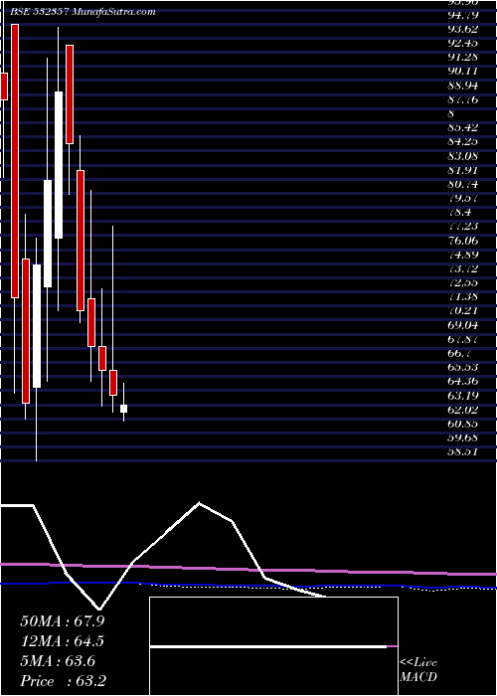Click the 70.21 price axis label
The image size is (497, 696).
pyautogui.click(x=462, y=310)
